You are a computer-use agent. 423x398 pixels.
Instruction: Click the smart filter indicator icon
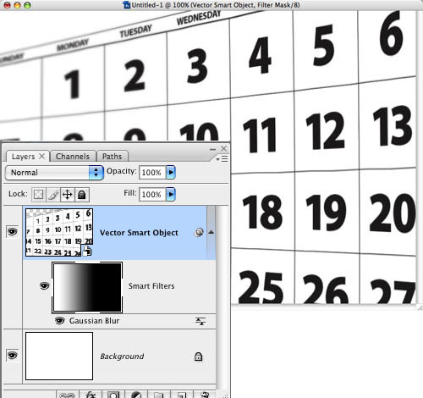[x=199, y=232]
